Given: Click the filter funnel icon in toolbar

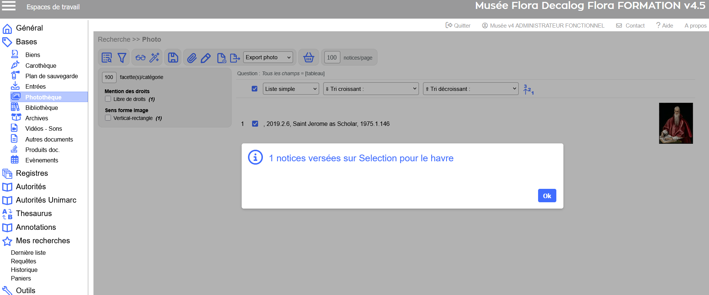Looking at the screenshot, I should click(x=122, y=58).
